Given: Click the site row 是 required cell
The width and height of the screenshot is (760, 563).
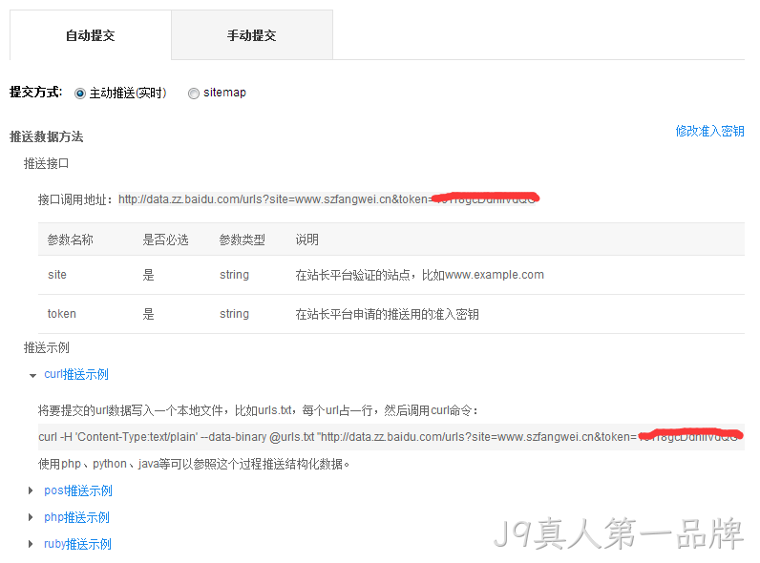Looking at the screenshot, I should click(148, 275).
